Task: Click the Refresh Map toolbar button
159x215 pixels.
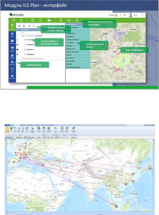Action: (x=30, y=137)
